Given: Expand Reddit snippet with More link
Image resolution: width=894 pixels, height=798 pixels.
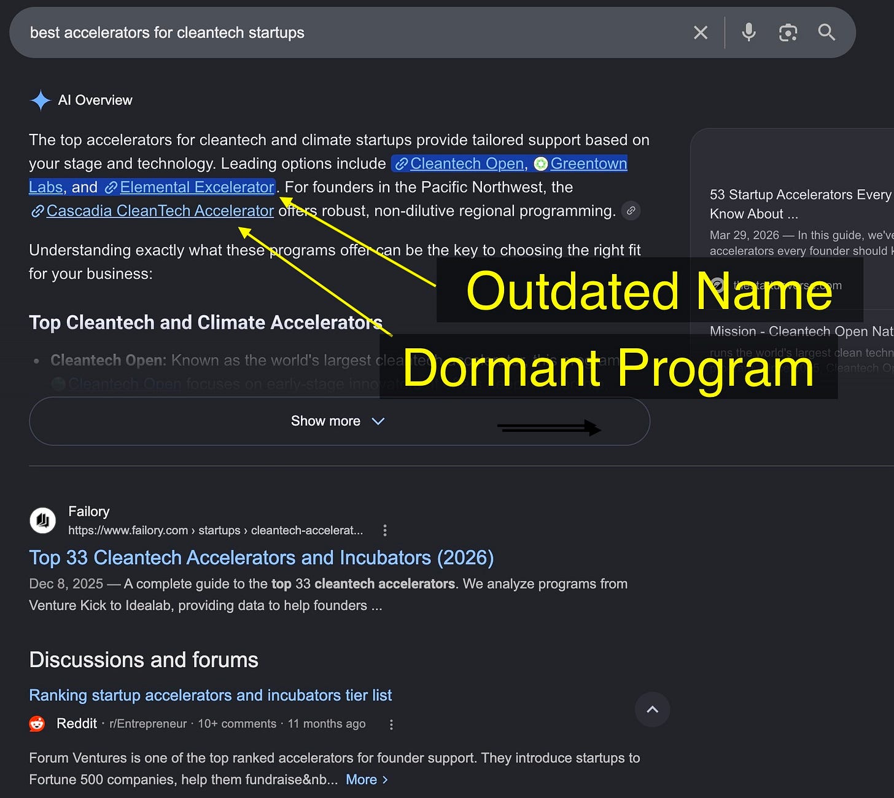Looking at the screenshot, I should pyautogui.click(x=367, y=780).
